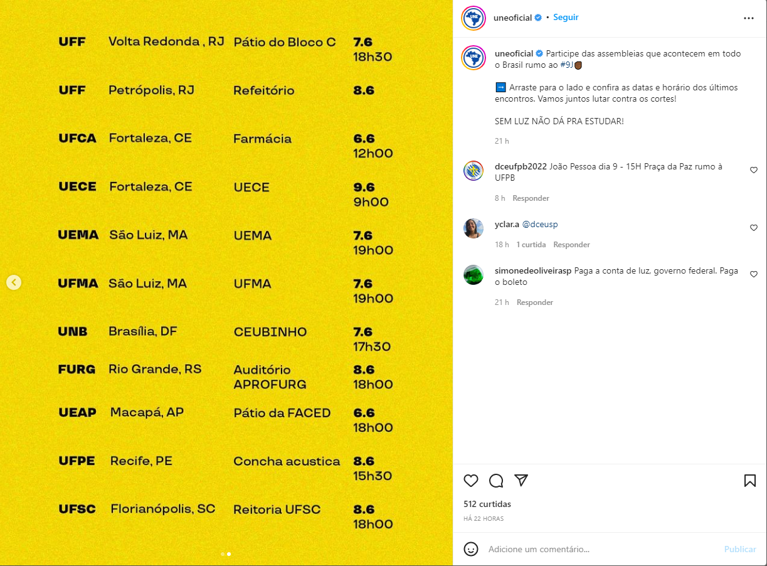The height and width of the screenshot is (566, 767).
Task: Like simonedeoliveirasp's comment
Action: 754,274
